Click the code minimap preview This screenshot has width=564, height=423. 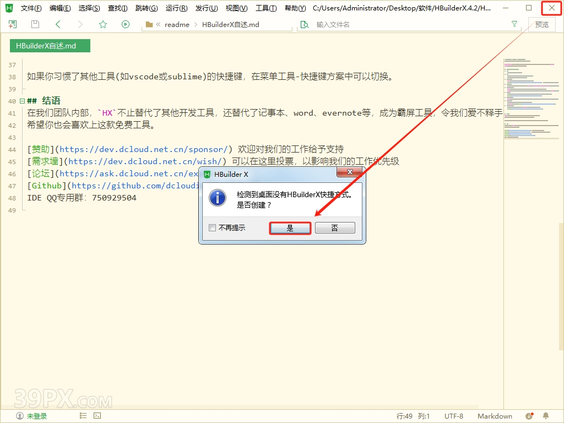pyautogui.click(x=532, y=99)
